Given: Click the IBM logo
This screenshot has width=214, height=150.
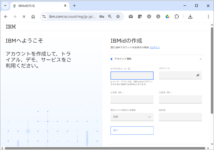Looking at the screenshot, I should (11, 27).
